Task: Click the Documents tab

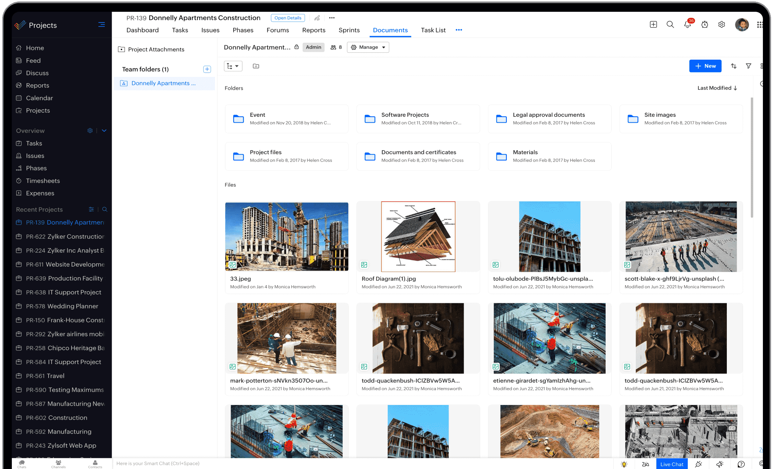Action: point(390,30)
